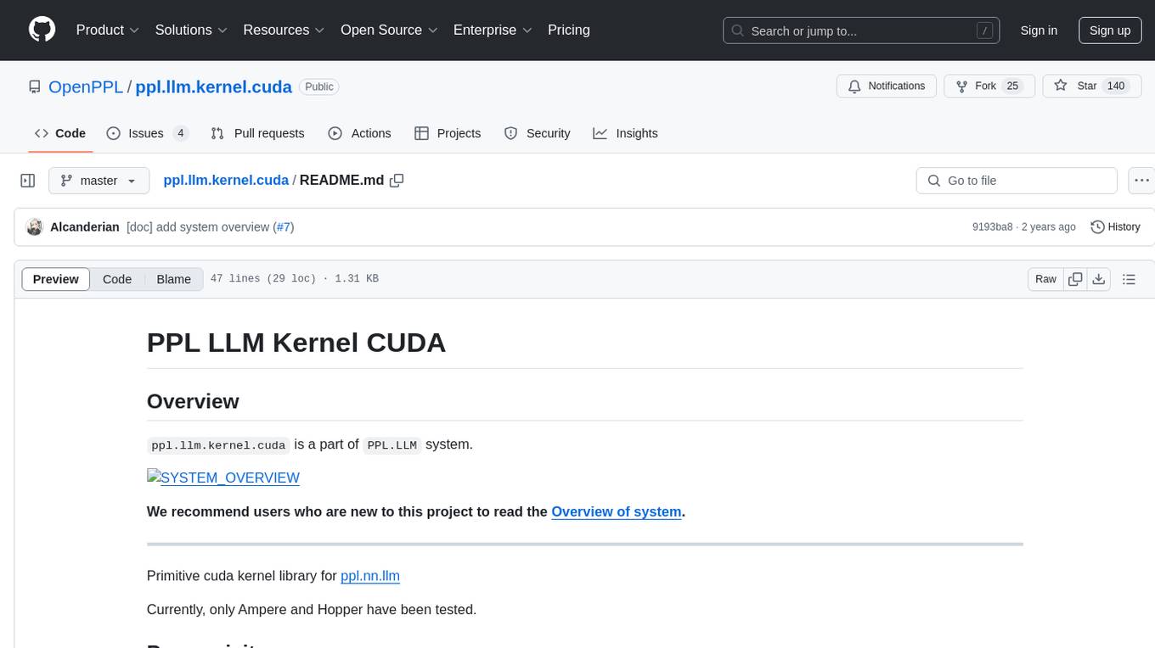
Task: Switch to the Insights tab
Action: tap(625, 133)
